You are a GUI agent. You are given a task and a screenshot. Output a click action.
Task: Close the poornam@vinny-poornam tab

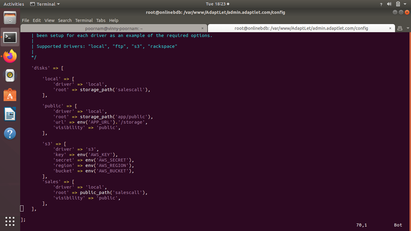tap(202, 28)
